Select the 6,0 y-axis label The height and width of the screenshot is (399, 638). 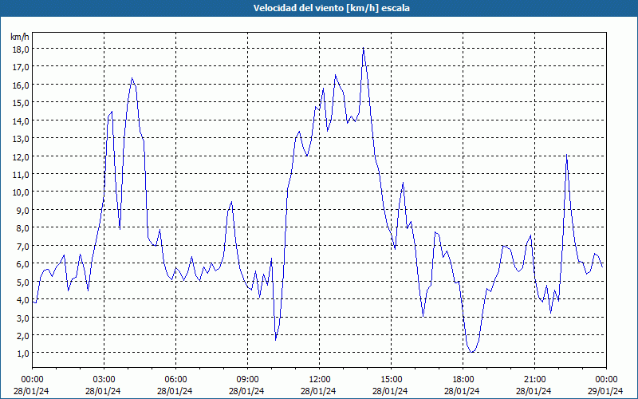[24, 264]
